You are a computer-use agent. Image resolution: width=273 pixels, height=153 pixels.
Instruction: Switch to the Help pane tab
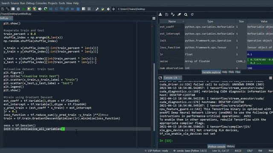[x=224, y=72]
